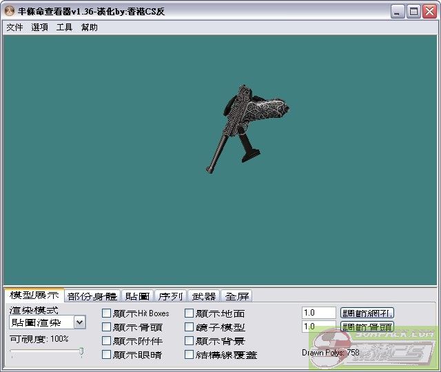Click the app icon in the title bar
Image resolution: width=441 pixels, height=372 pixels.
(x=10, y=12)
